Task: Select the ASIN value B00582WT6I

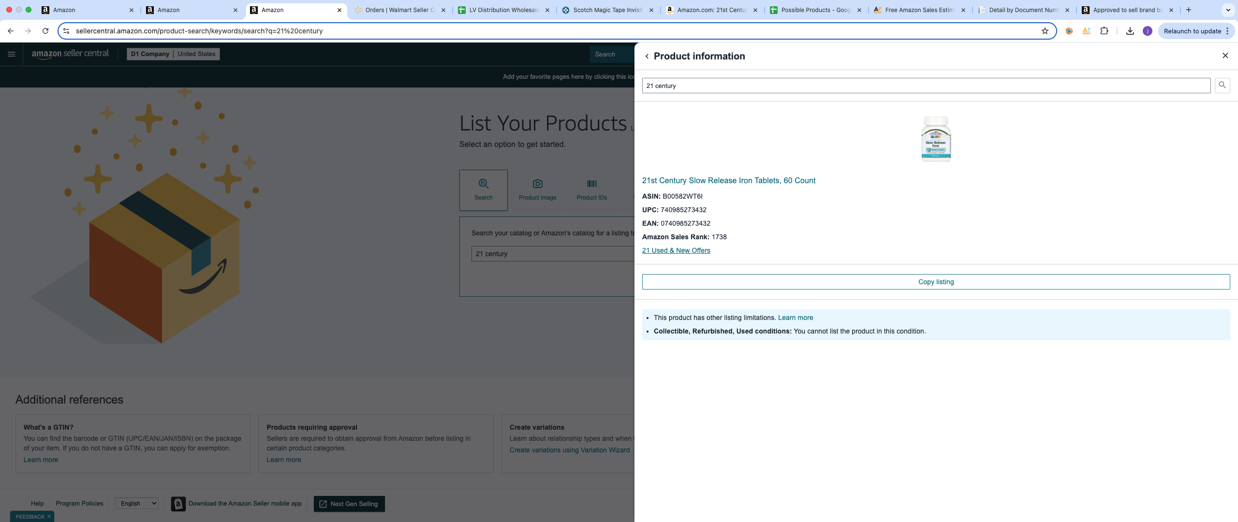Action: pyautogui.click(x=682, y=196)
